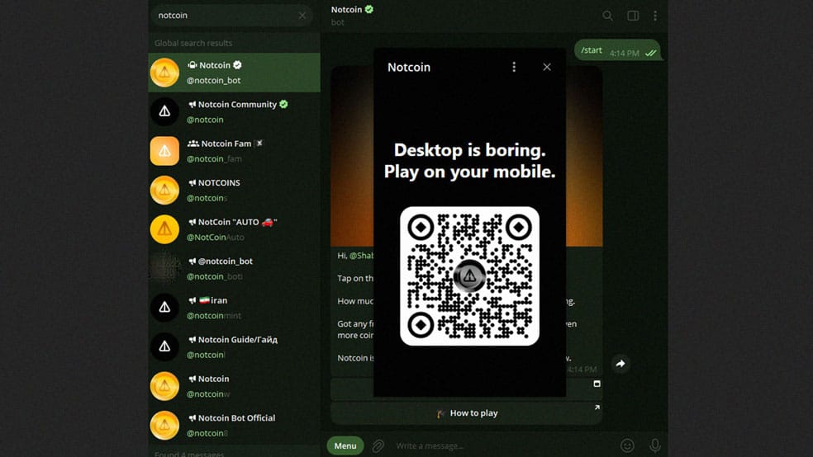This screenshot has height=457, width=813.
Task: Select the Notcoin @notcoin_bot result
Action: (234, 73)
